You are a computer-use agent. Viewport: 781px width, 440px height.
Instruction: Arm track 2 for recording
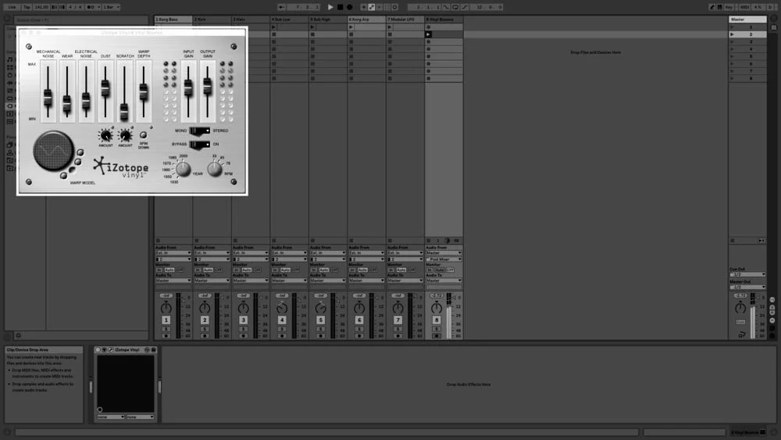(205, 336)
